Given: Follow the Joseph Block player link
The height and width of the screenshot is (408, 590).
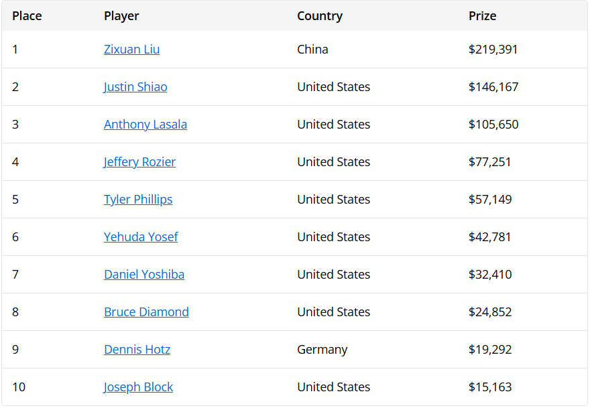Looking at the screenshot, I should tap(139, 387).
